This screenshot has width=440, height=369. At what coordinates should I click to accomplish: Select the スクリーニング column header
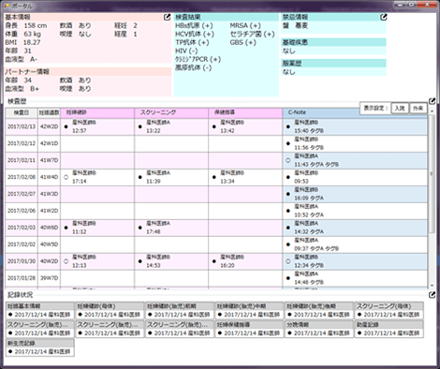[171, 112]
